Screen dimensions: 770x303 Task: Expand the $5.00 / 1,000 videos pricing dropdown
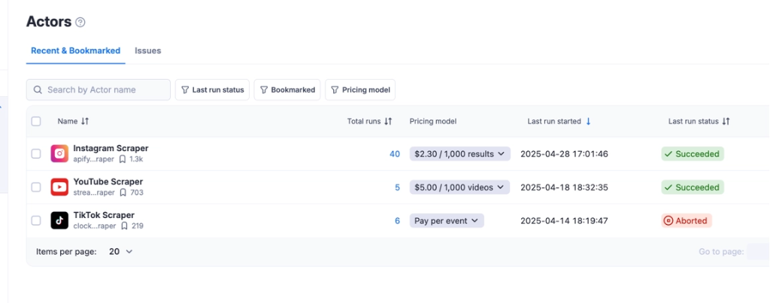[x=459, y=187]
